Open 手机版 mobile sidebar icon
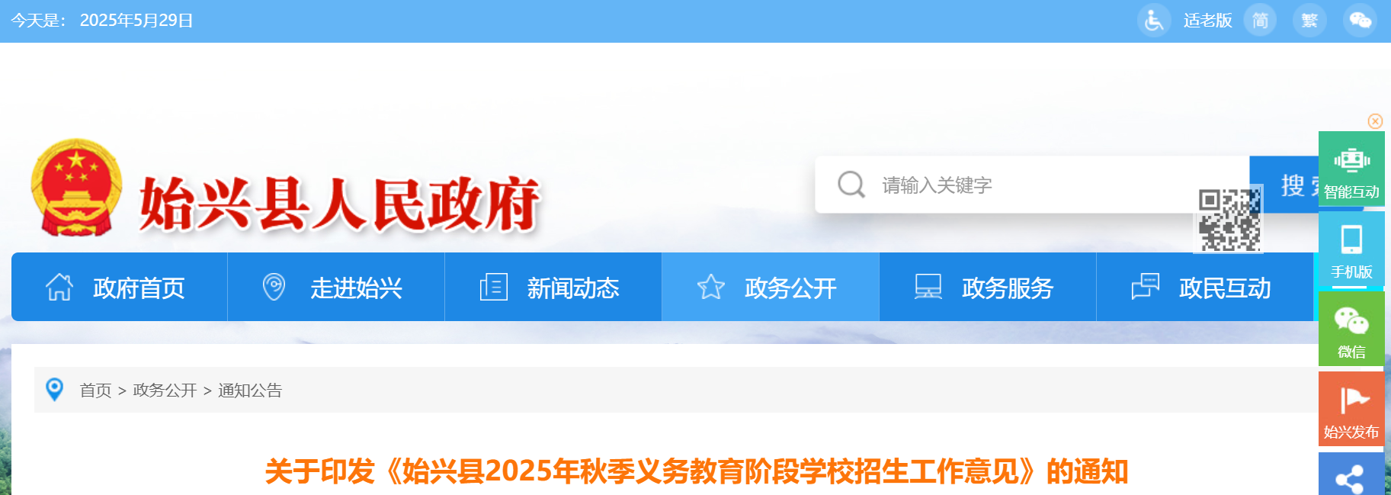Viewport: 1391px width, 495px height. click(1351, 249)
